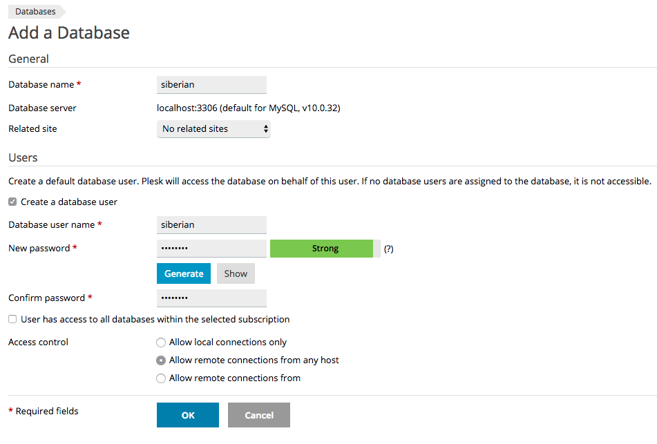Toggle the Create a database user checkbox
The image size is (657, 444).
click(12, 202)
